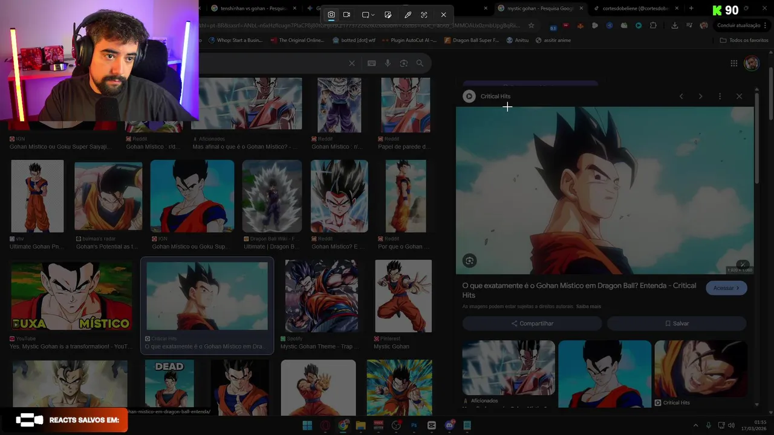This screenshot has height=435, width=774.
Task: Close the Snipping Tool overlay bar
Action: pos(443,14)
